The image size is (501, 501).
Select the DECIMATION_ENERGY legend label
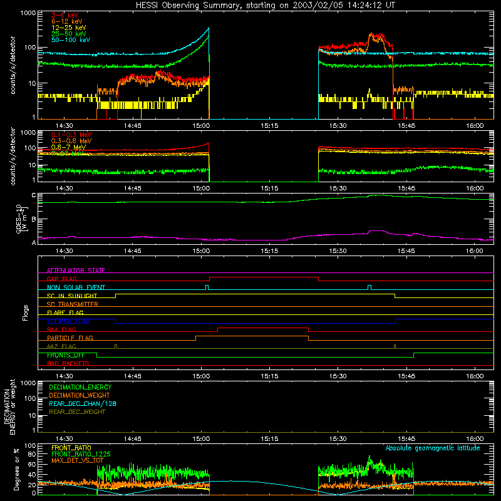[80, 387]
